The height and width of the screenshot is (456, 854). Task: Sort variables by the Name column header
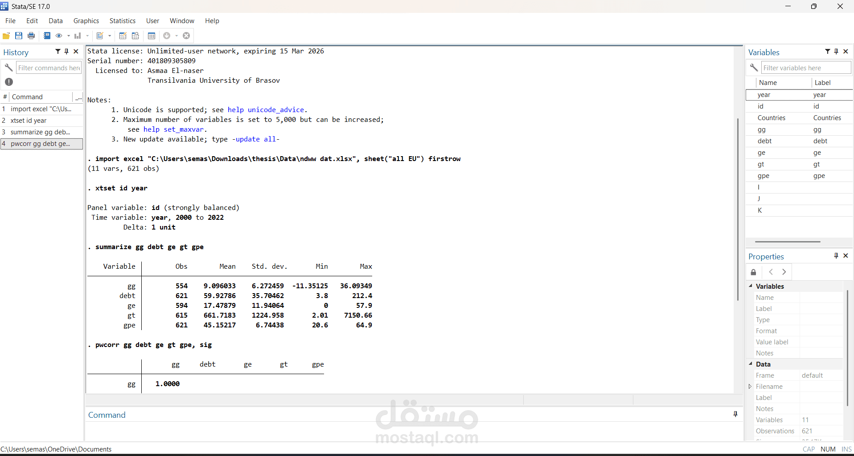tap(783, 83)
